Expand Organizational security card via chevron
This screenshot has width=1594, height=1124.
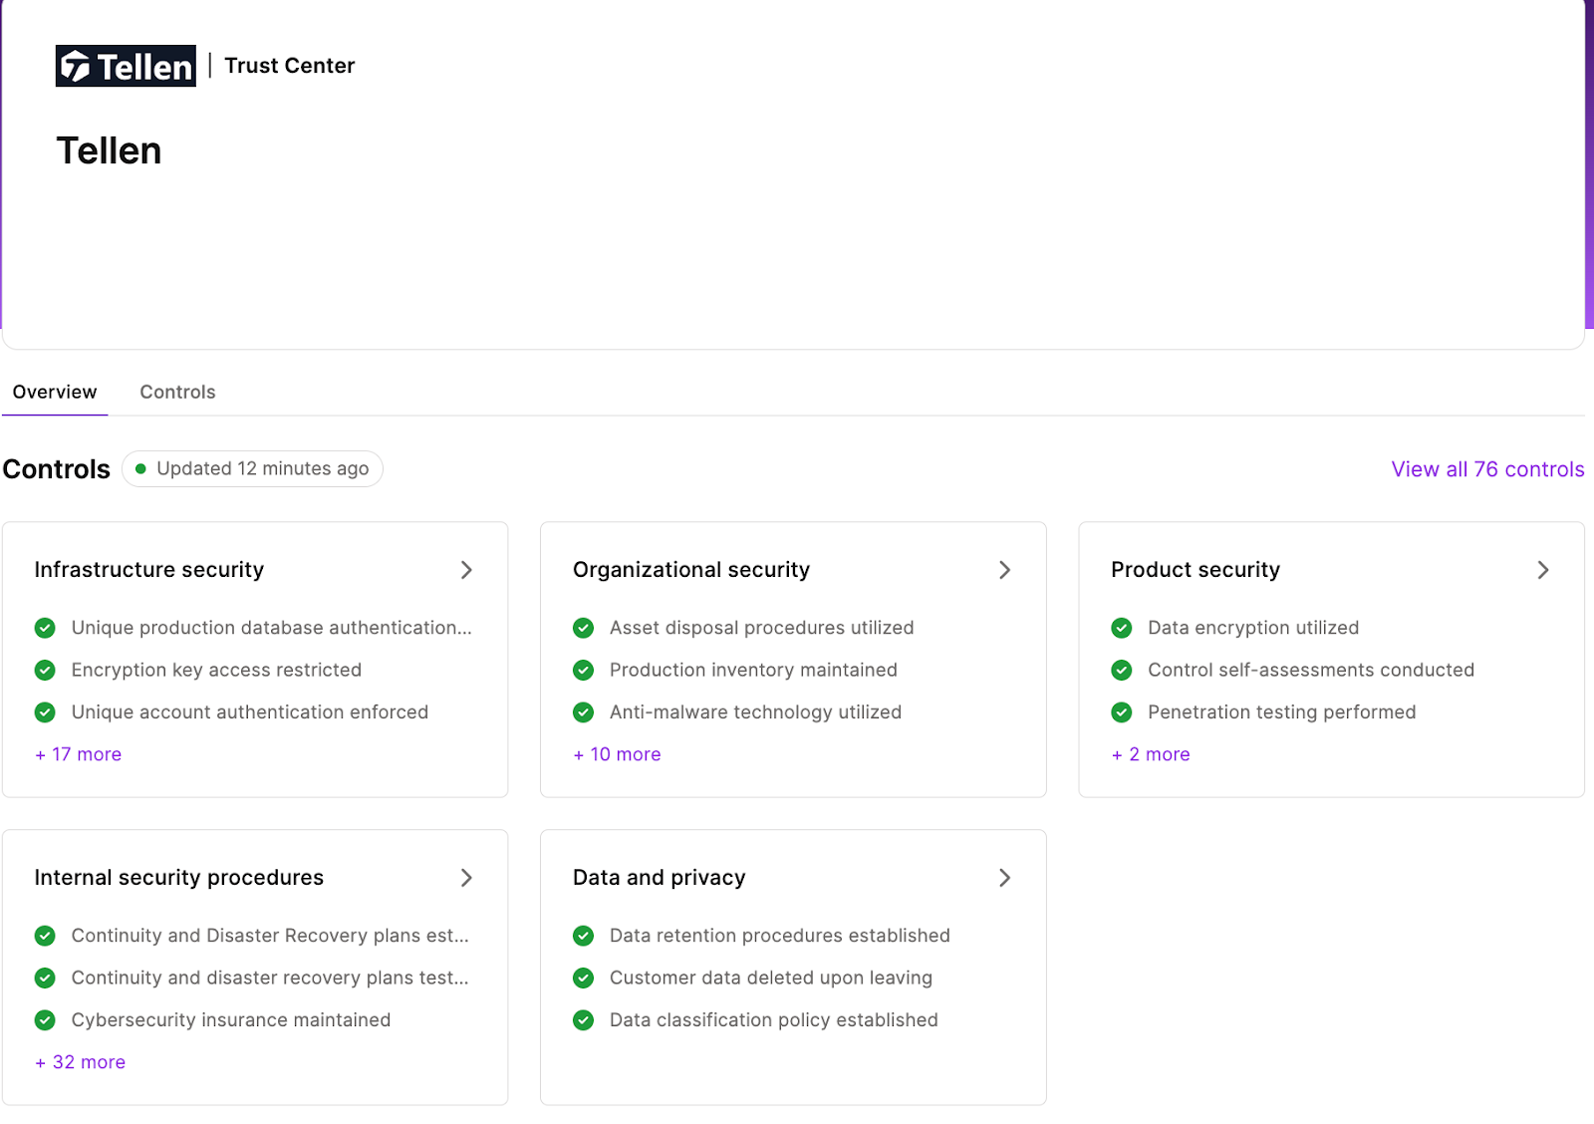tap(1004, 570)
